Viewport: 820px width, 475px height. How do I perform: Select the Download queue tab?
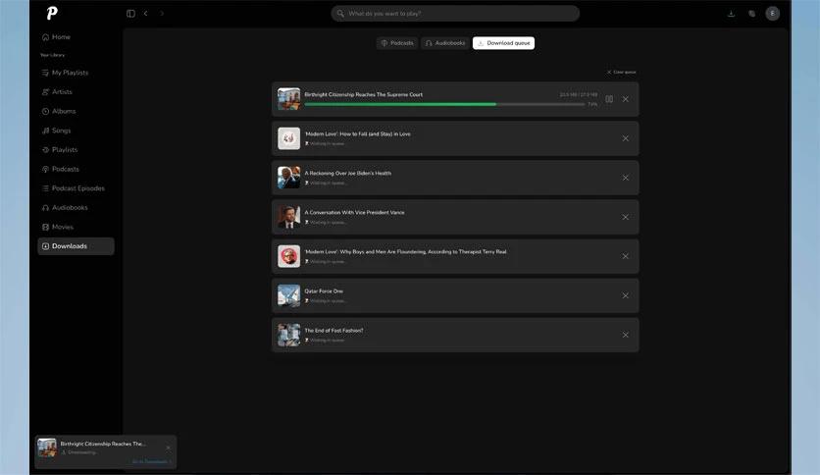click(x=503, y=43)
